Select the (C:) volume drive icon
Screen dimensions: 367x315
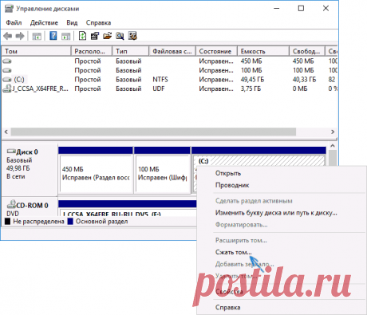point(7,80)
